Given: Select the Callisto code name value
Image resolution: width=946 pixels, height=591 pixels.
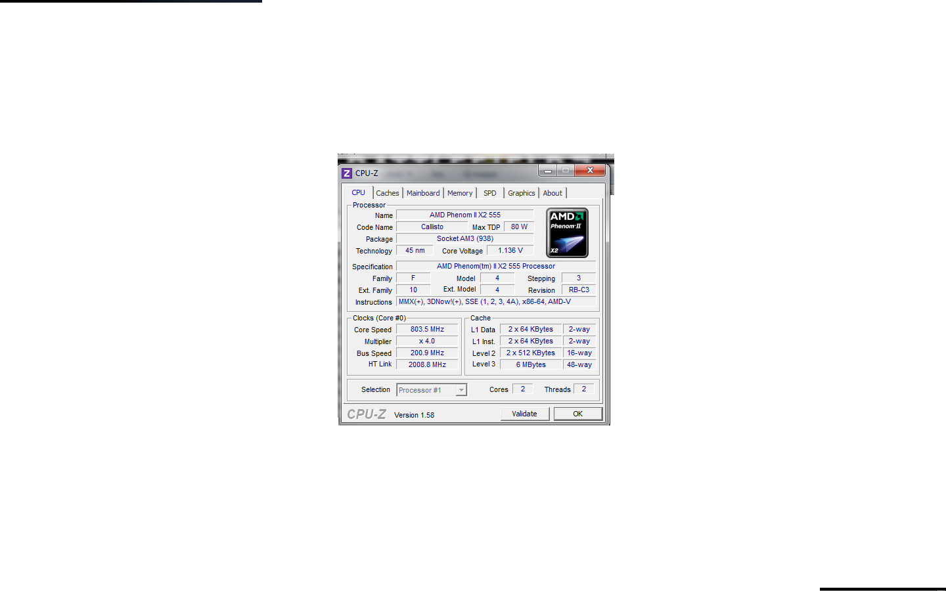Looking at the screenshot, I should click(432, 227).
